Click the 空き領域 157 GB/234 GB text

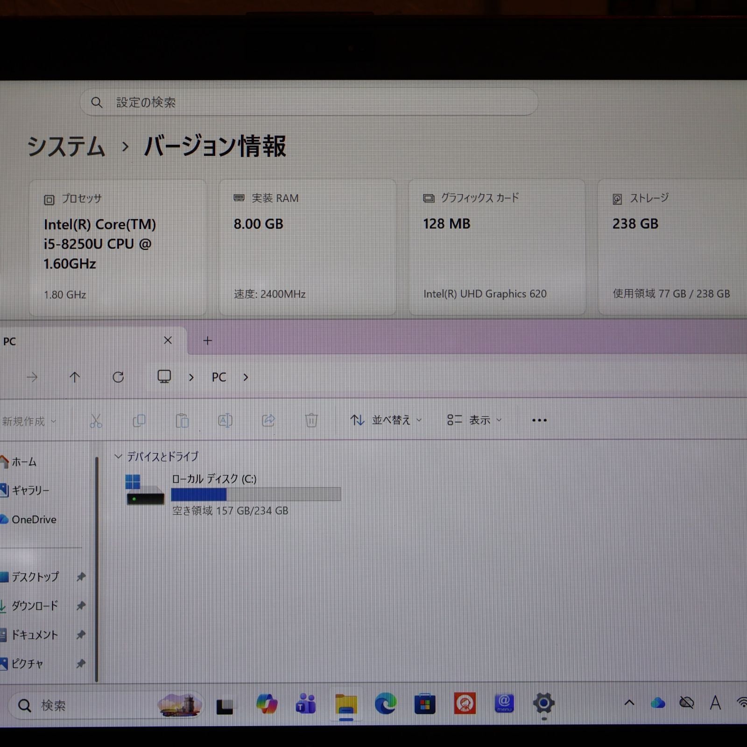(x=230, y=511)
